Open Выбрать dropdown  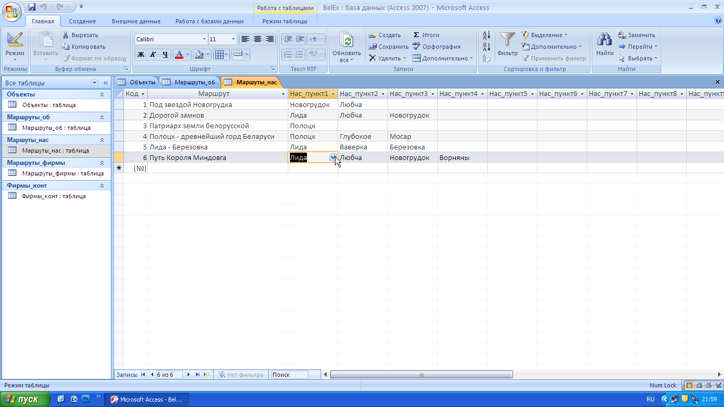pyautogui.click(x=638, y=58)
